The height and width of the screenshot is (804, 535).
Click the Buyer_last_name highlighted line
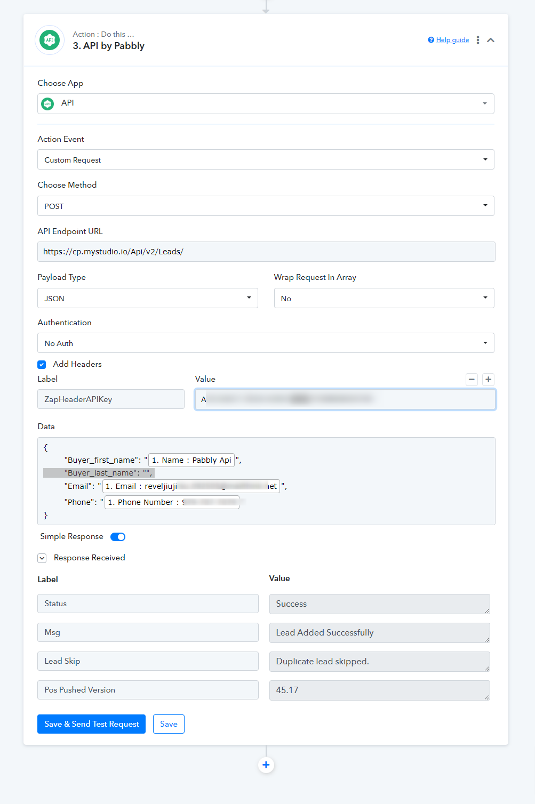click(99, 473)
